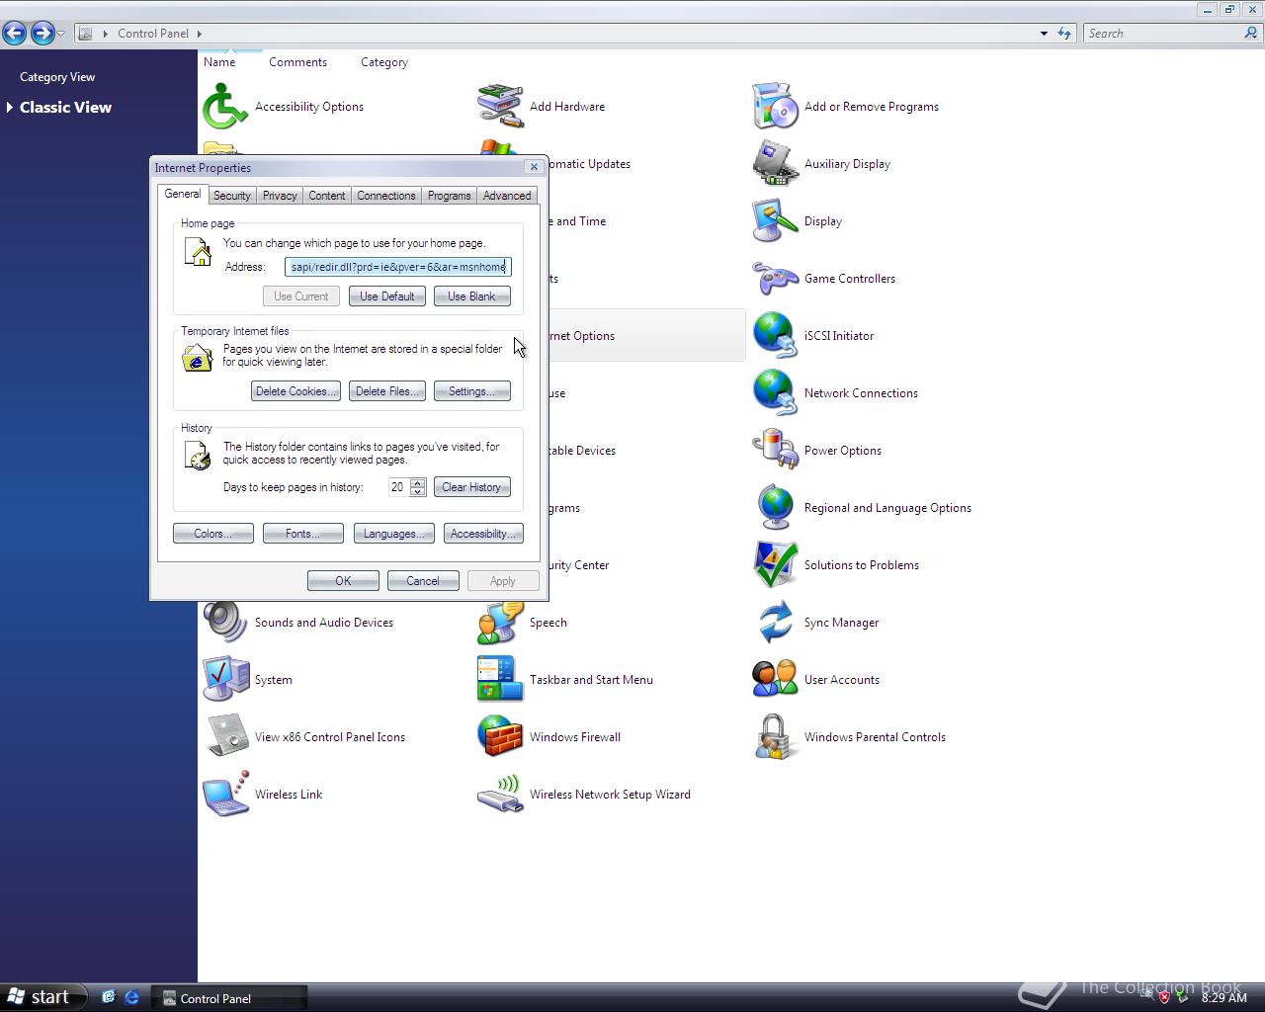
Task: Click the Delete Files button
Action: (387, 391)
